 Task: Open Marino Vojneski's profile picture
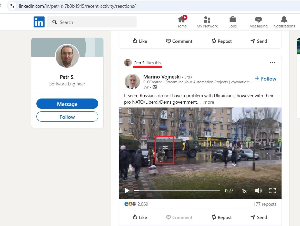point(132,82)
